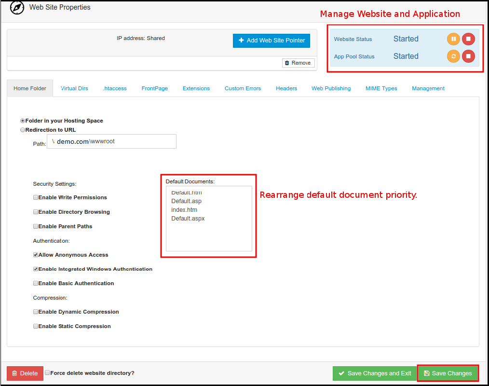Image resolution: width=489 pixels, height=386 pixels.
Task: Stop the website with the red button
Action: tap(468, 39)
